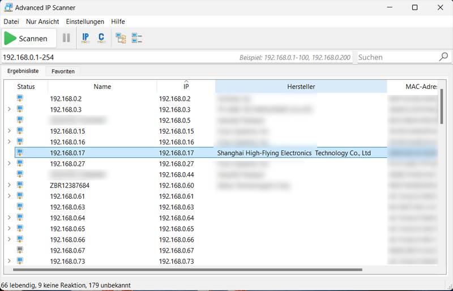Expand the 192.168.0.73 row

coord(9,261)
